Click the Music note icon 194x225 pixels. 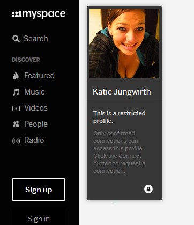point(16,92)
